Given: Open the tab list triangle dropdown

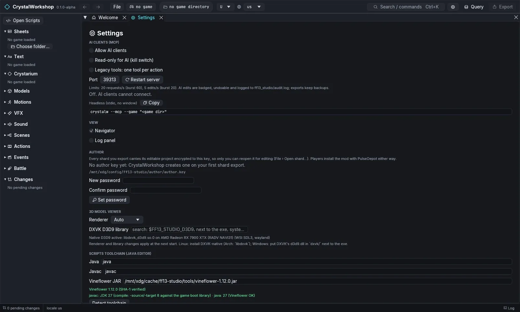Looking at the screenshot, I should pyautogui.click(x=85, y=18).
